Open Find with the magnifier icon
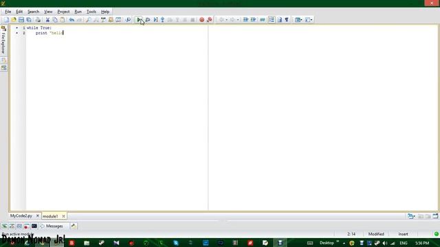Image resolution: width=440 pixels, height=247 pixels. tap(89, 20)
